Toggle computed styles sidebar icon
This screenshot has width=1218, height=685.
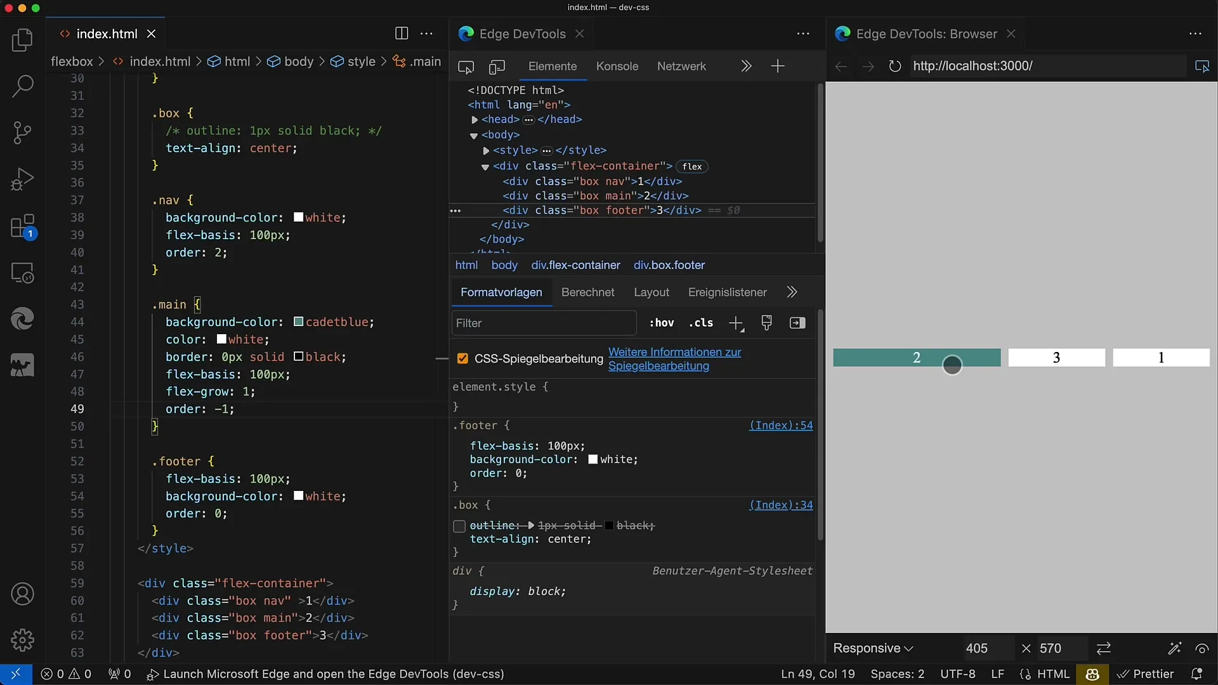(797, 323)
